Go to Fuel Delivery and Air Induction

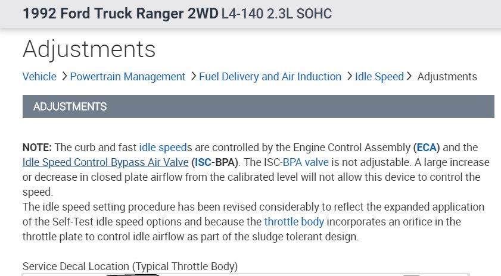[x=270, y=77]
